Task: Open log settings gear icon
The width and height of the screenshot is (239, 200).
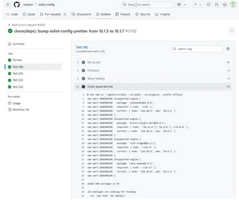Action: [228, 49]
